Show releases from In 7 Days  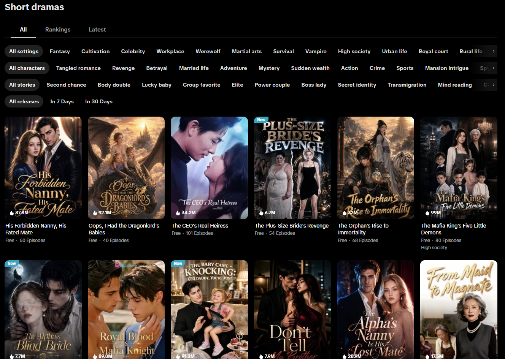62,101
